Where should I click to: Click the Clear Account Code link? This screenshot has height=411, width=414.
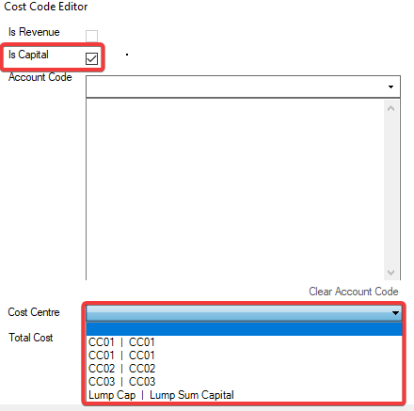tap(354, 292)
